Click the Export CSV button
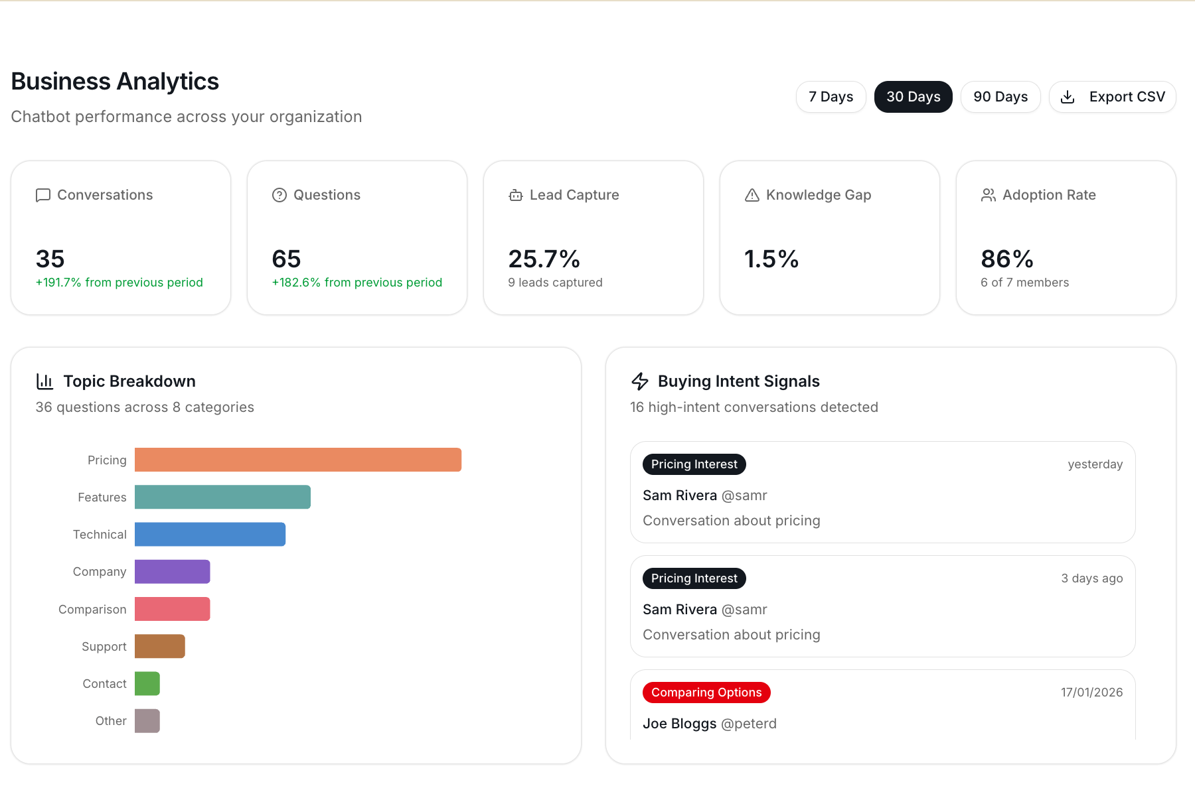 [x=1112, y=96]
